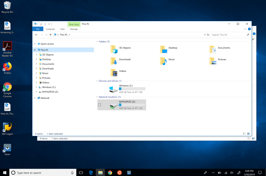
Task: Collapse This PC in navigation tree
Action: point(35,50)
